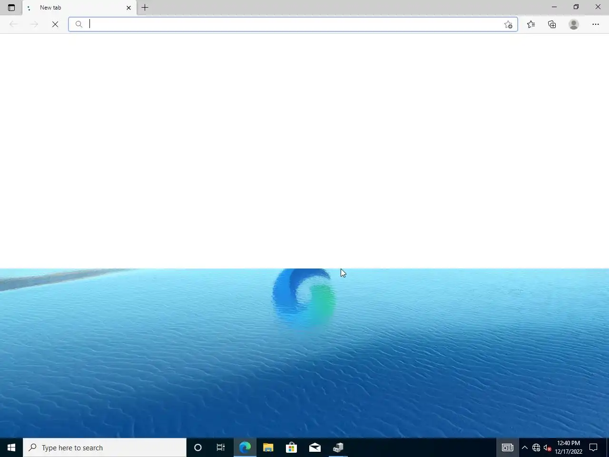Add this page to favorites
The height and width of the screenshot is (457, 609).
click(508, 25)
